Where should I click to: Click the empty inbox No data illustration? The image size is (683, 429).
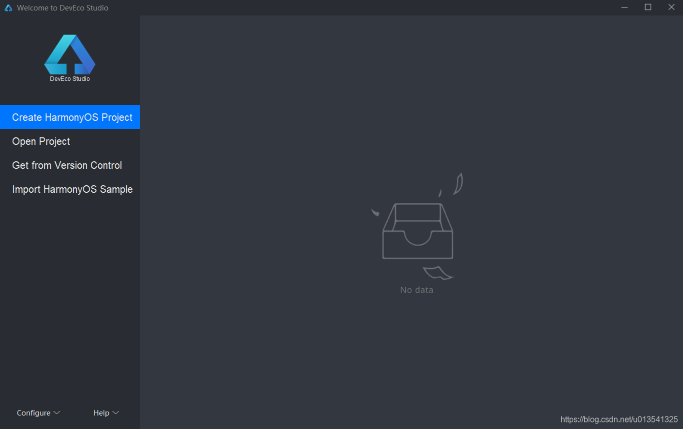(x=417, y=226)
